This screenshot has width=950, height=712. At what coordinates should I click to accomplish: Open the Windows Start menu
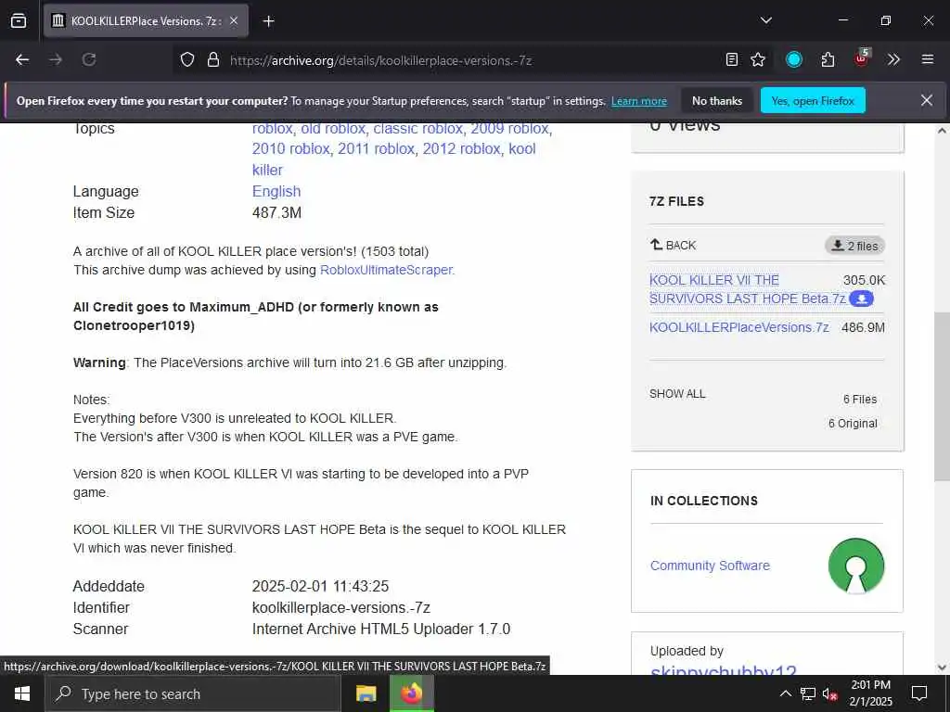pos(22,693)
